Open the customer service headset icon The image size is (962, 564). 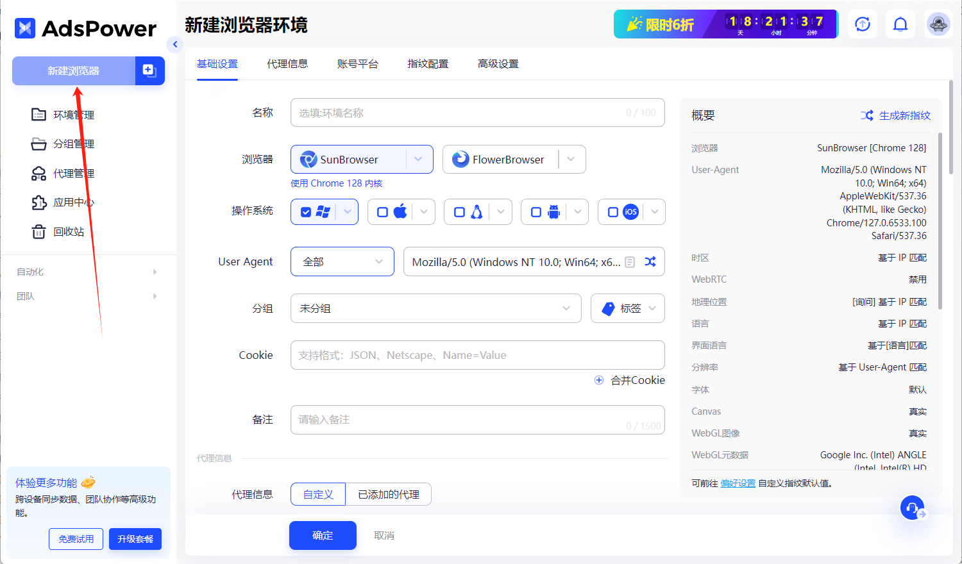coord(913,508)
